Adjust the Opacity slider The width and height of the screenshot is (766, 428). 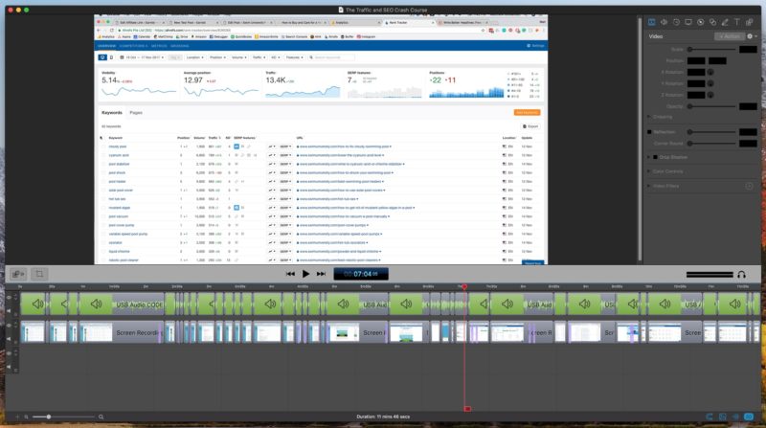point(711,106)
